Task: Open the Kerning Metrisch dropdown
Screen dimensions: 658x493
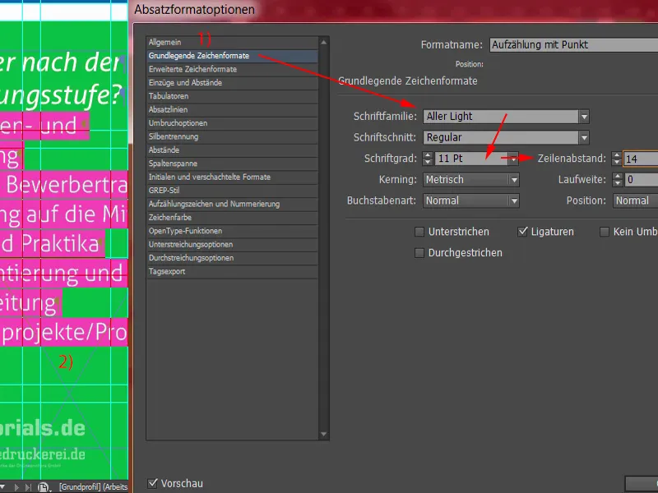Action: 471,180
